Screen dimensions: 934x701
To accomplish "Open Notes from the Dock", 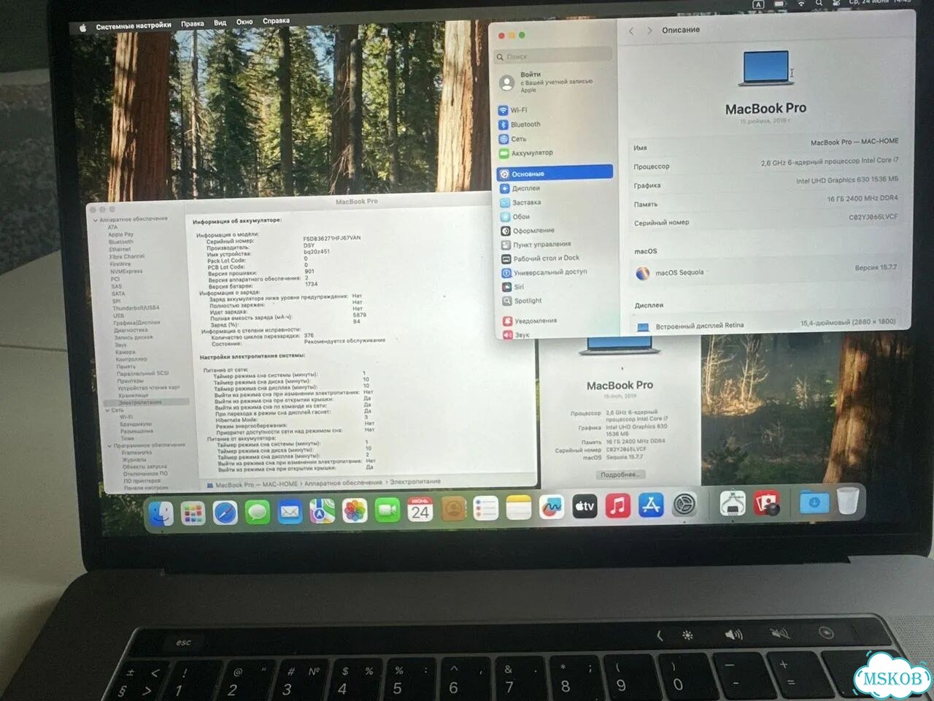I will click(518, 507).
